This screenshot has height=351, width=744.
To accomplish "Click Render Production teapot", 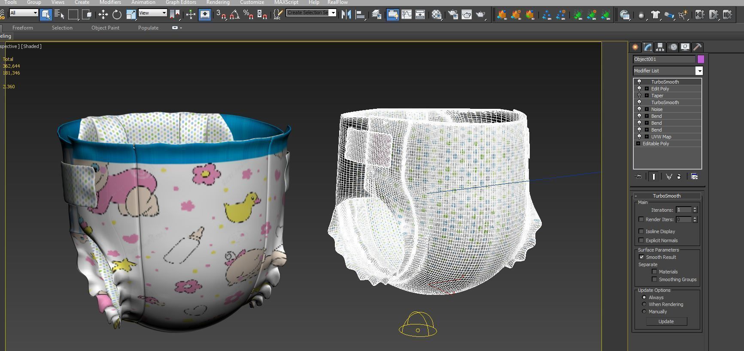I will pyautogui.click(x=481, y=15).
